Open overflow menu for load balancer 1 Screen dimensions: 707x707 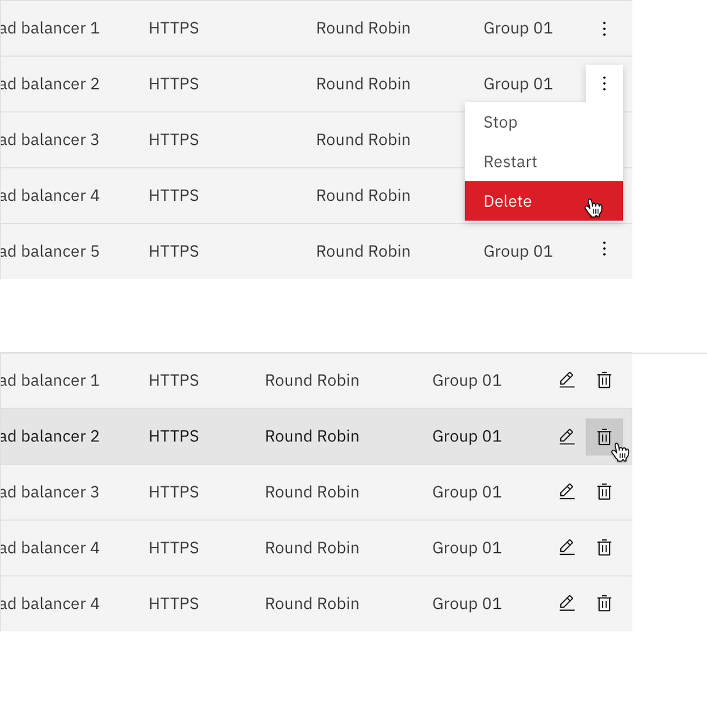604,28
